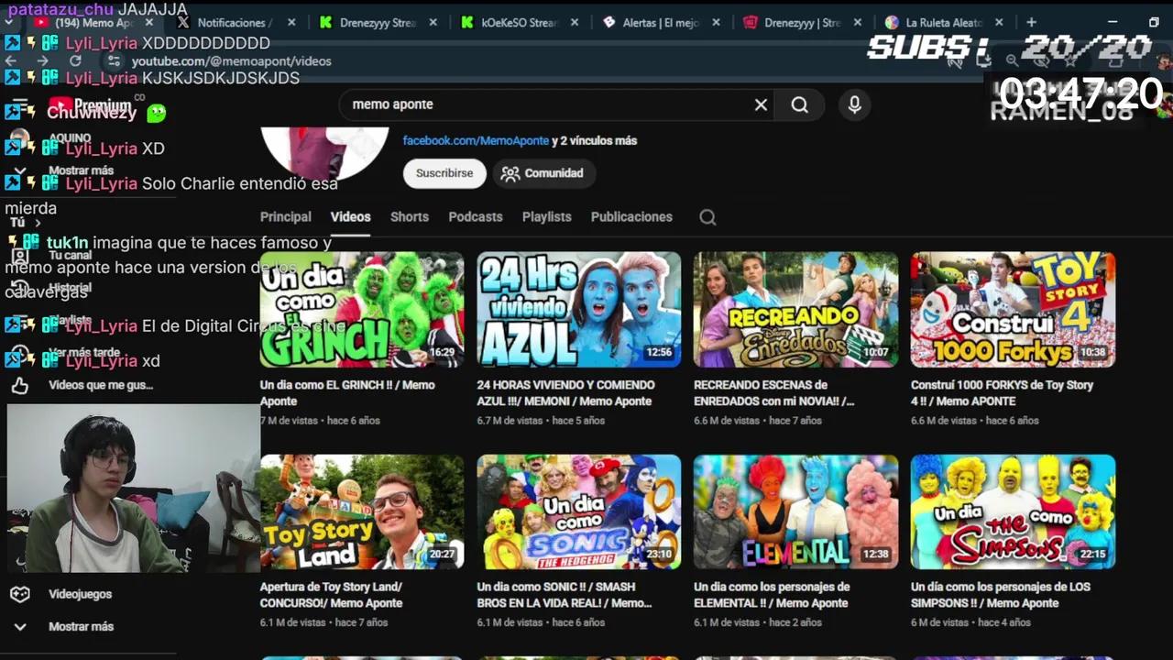Open the Un dia como Sonic thumbnail
This screenshot has width=1173, height=660.
[x=579, y=511]
